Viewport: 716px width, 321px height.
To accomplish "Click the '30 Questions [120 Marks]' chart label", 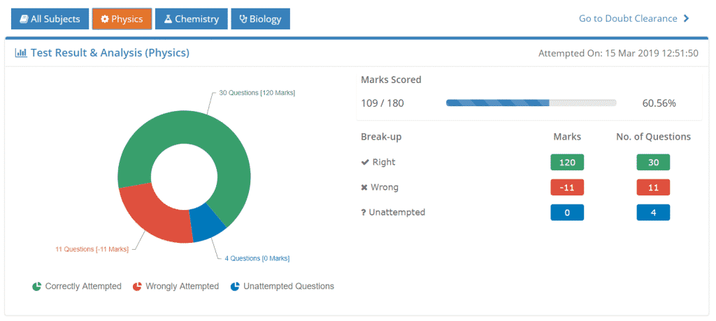I will (257, 93).
